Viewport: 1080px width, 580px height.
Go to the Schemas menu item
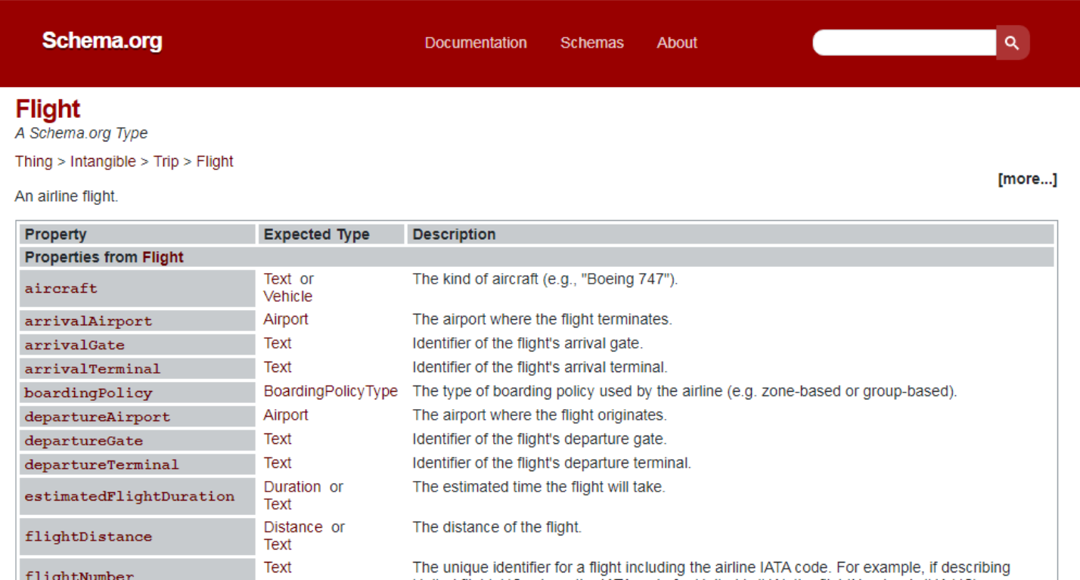(592, 43)
